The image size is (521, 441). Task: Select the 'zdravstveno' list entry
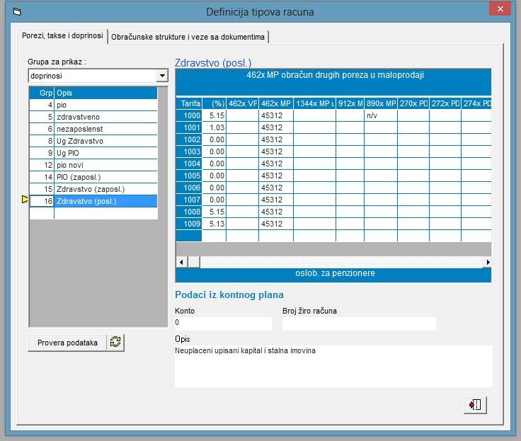tap(105, 117)
